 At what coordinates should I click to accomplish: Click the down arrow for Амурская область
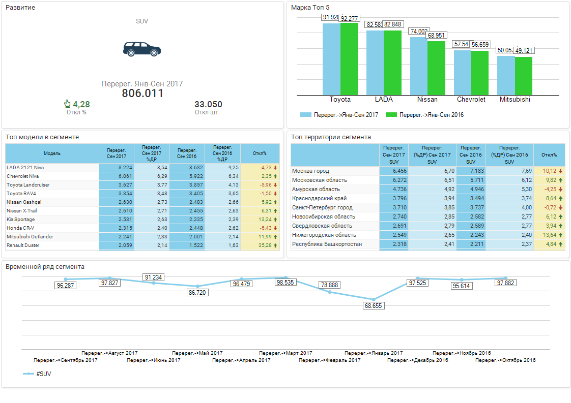[560, 189]
